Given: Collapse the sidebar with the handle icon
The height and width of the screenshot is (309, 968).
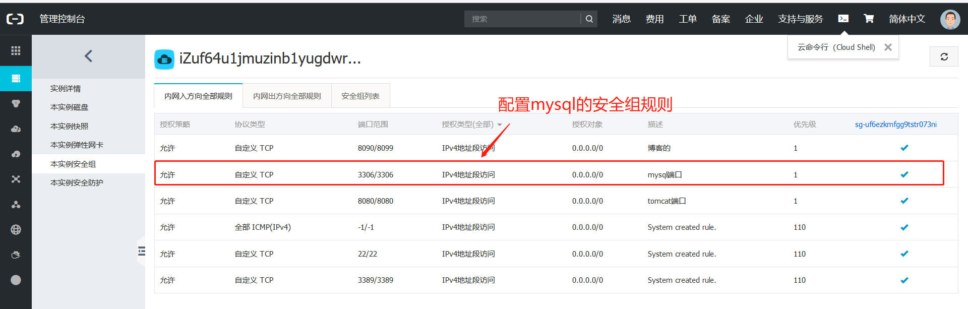Looking at the screenshot, I should coord(141,251).
